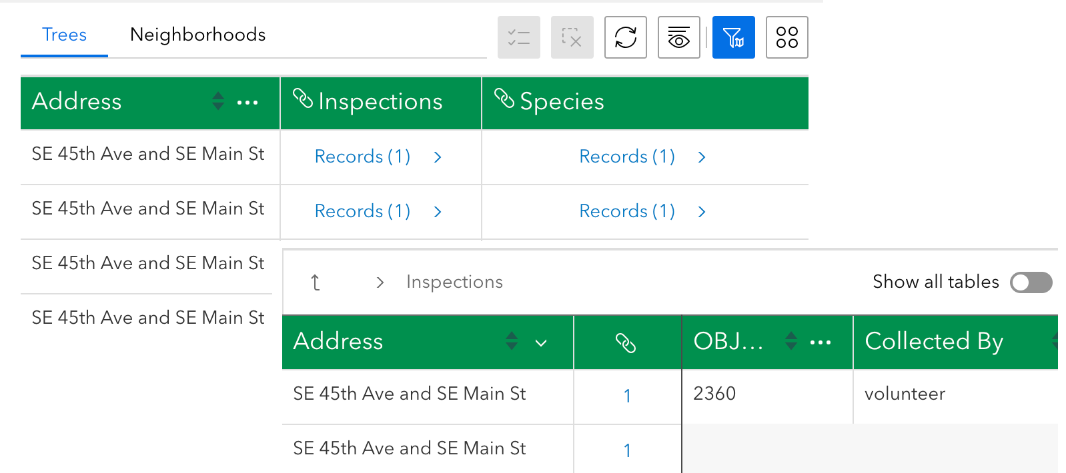Click the Inspections breadcrumb label
The width and height of the screenshot is (1066, 473).
454,282
